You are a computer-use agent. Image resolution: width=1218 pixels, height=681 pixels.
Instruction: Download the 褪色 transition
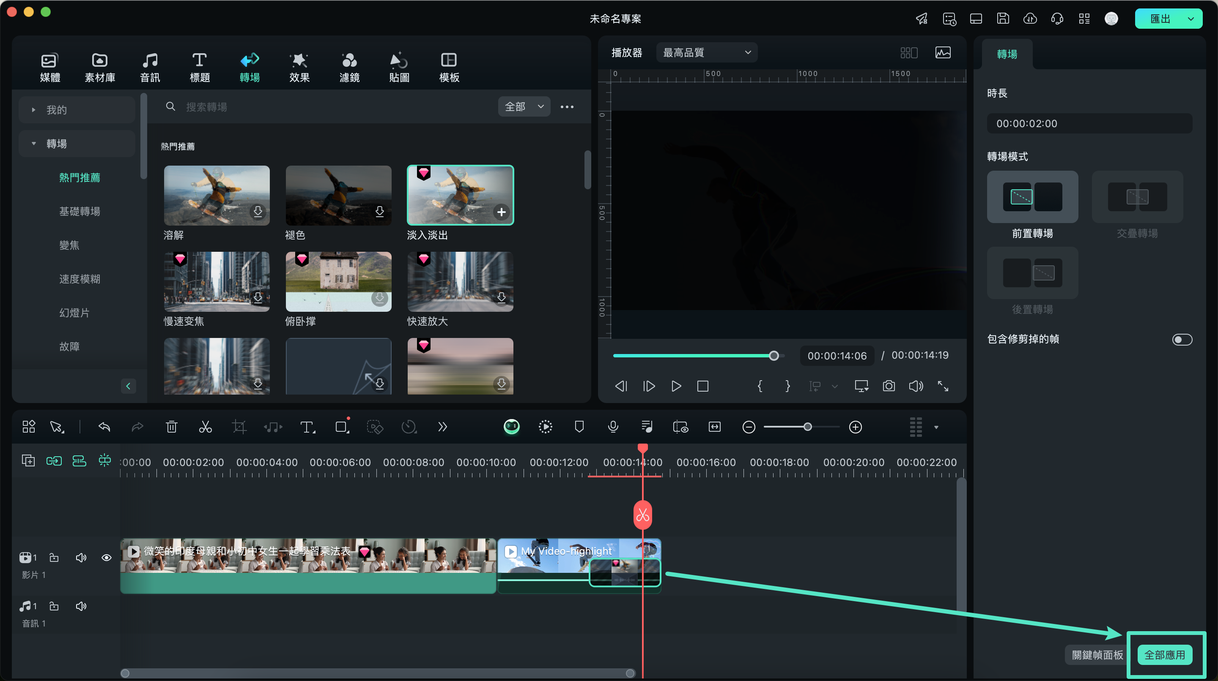point(380,211)
